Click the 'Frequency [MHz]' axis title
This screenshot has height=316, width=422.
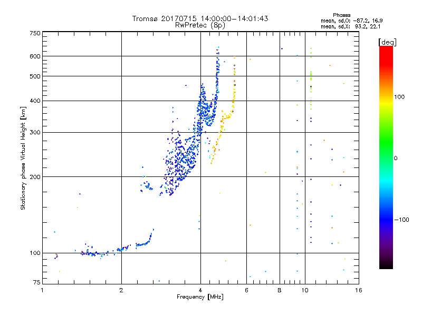(x=200, y=297)
